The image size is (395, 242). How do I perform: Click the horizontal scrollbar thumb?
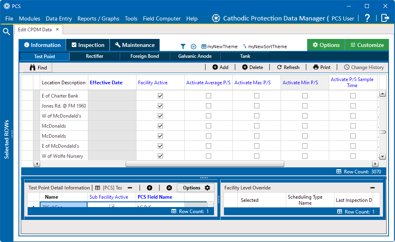tap(205, 164)
